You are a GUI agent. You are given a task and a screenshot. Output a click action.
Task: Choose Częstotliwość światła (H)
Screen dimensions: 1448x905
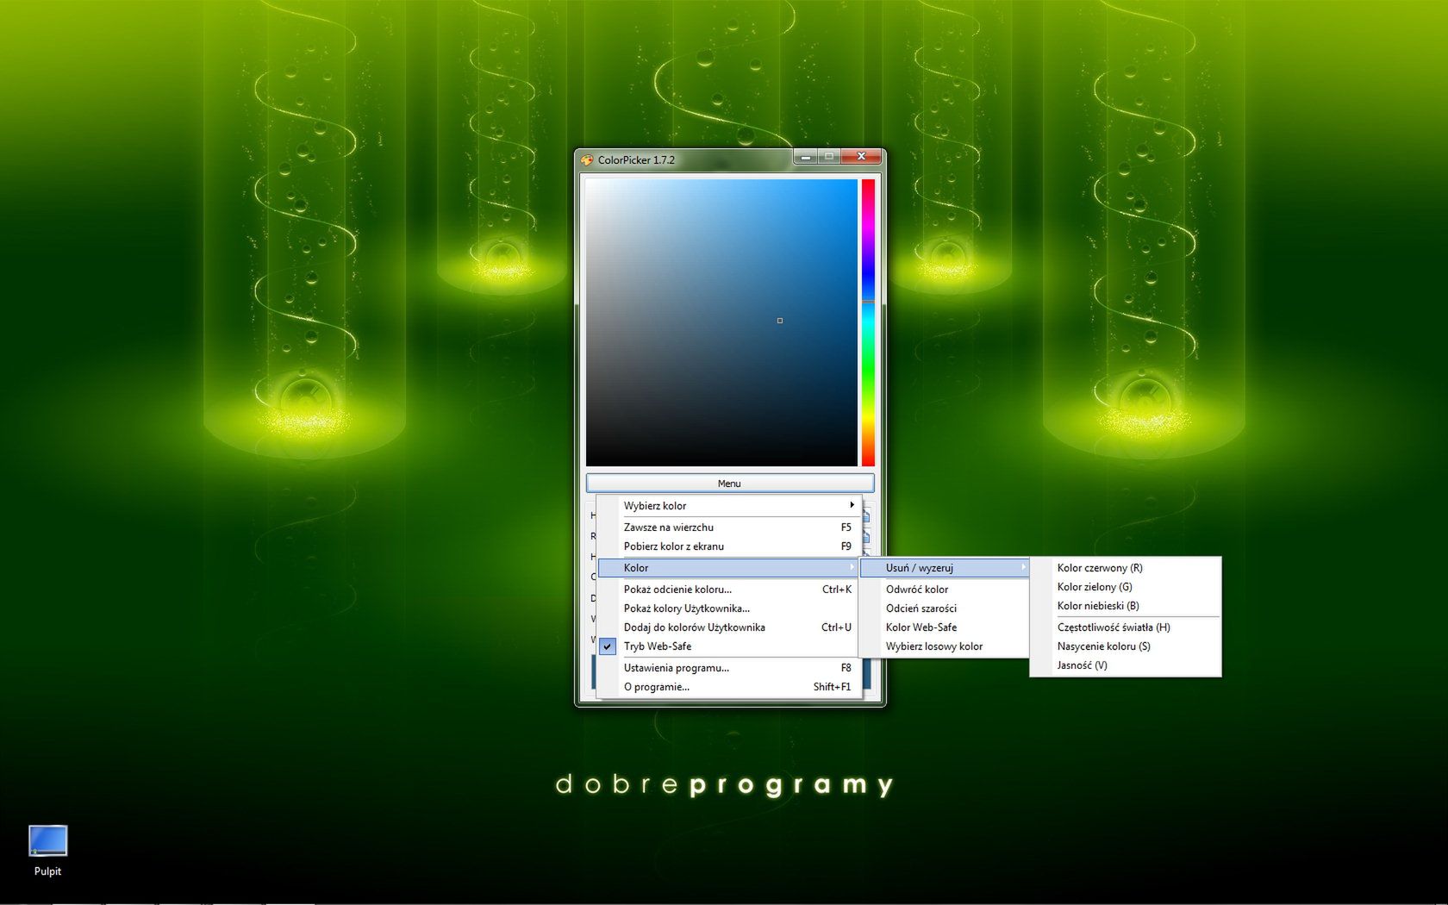coord(1126,627)
